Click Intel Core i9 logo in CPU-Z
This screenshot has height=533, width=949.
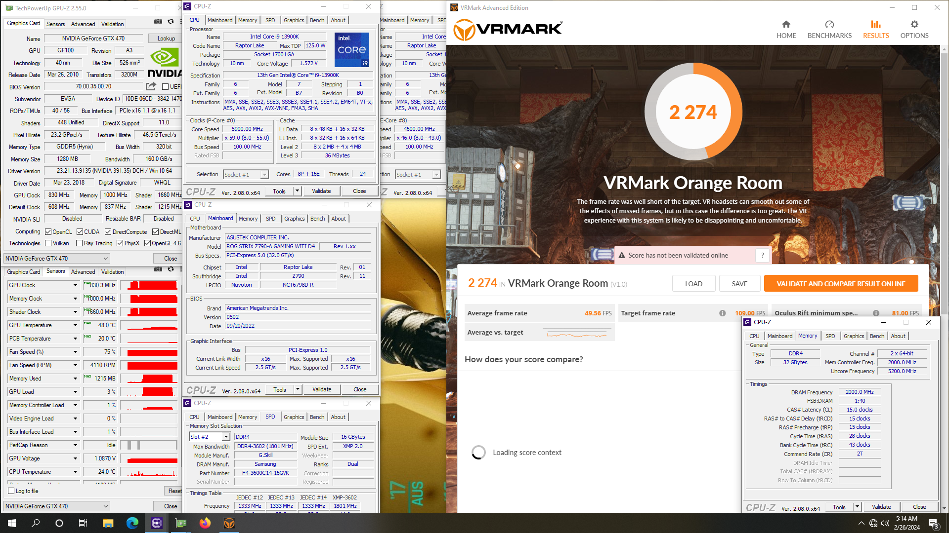pos(352,50)
